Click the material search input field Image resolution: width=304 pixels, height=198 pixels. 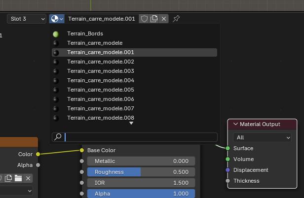point(141,137)
